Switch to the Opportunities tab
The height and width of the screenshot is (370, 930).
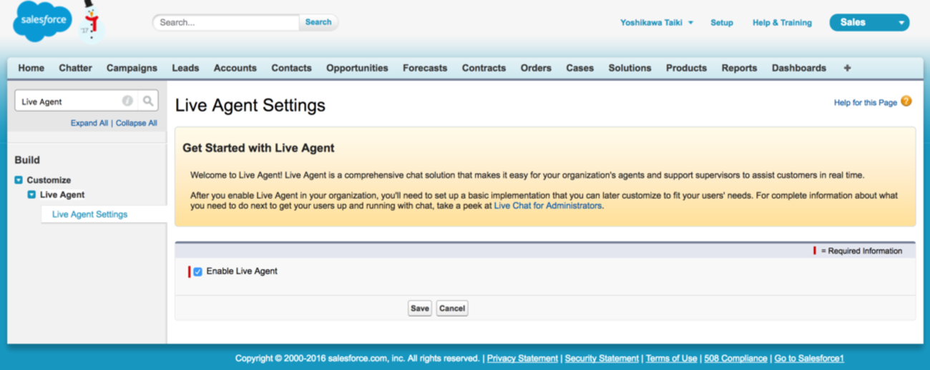pyautogui.click(x=357, y=68)
